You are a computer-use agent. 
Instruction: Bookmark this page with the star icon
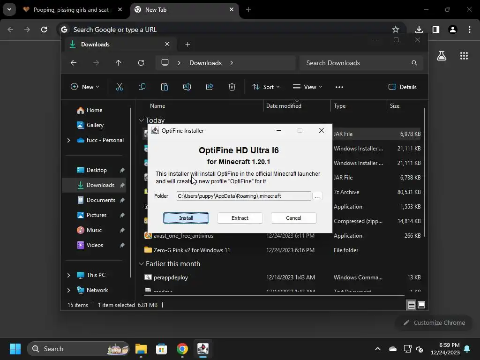point(396,30)
